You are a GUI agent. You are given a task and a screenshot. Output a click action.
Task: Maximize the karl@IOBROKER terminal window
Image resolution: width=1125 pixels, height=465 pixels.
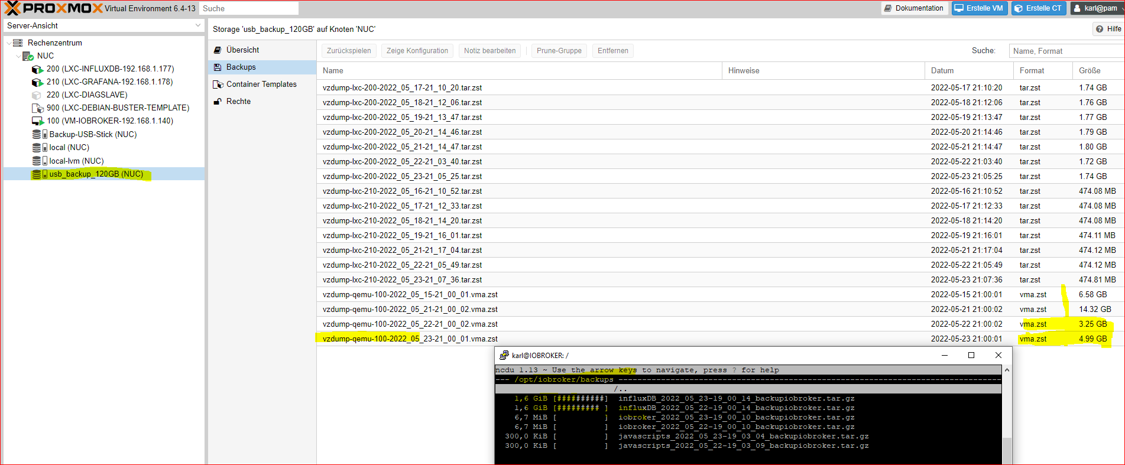[x=971, y=355]
